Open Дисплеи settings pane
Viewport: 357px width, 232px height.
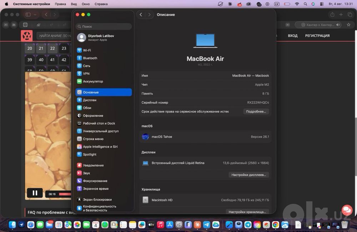(104, 100)
